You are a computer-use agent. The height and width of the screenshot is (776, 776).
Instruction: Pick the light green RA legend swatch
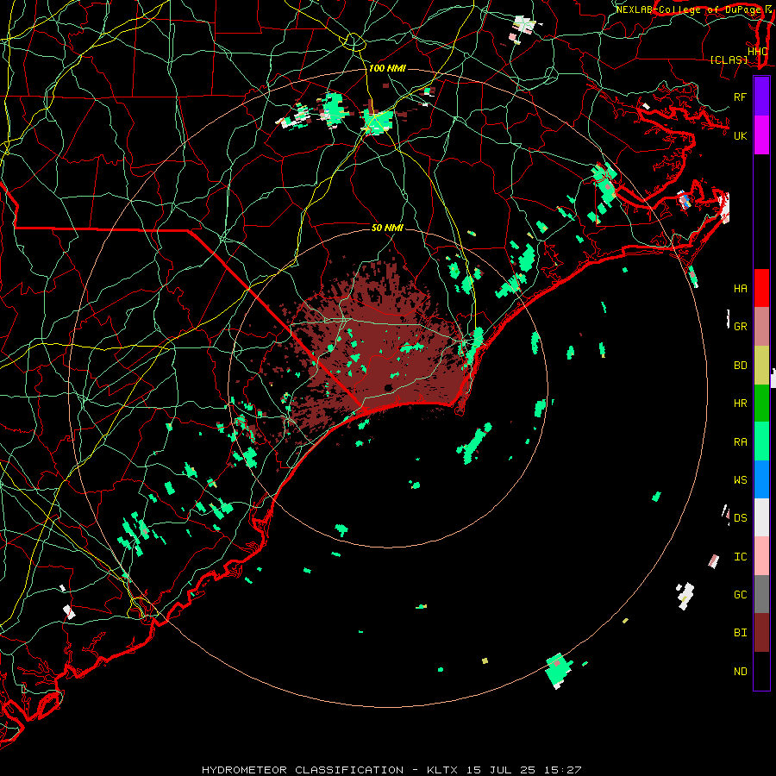761,441
